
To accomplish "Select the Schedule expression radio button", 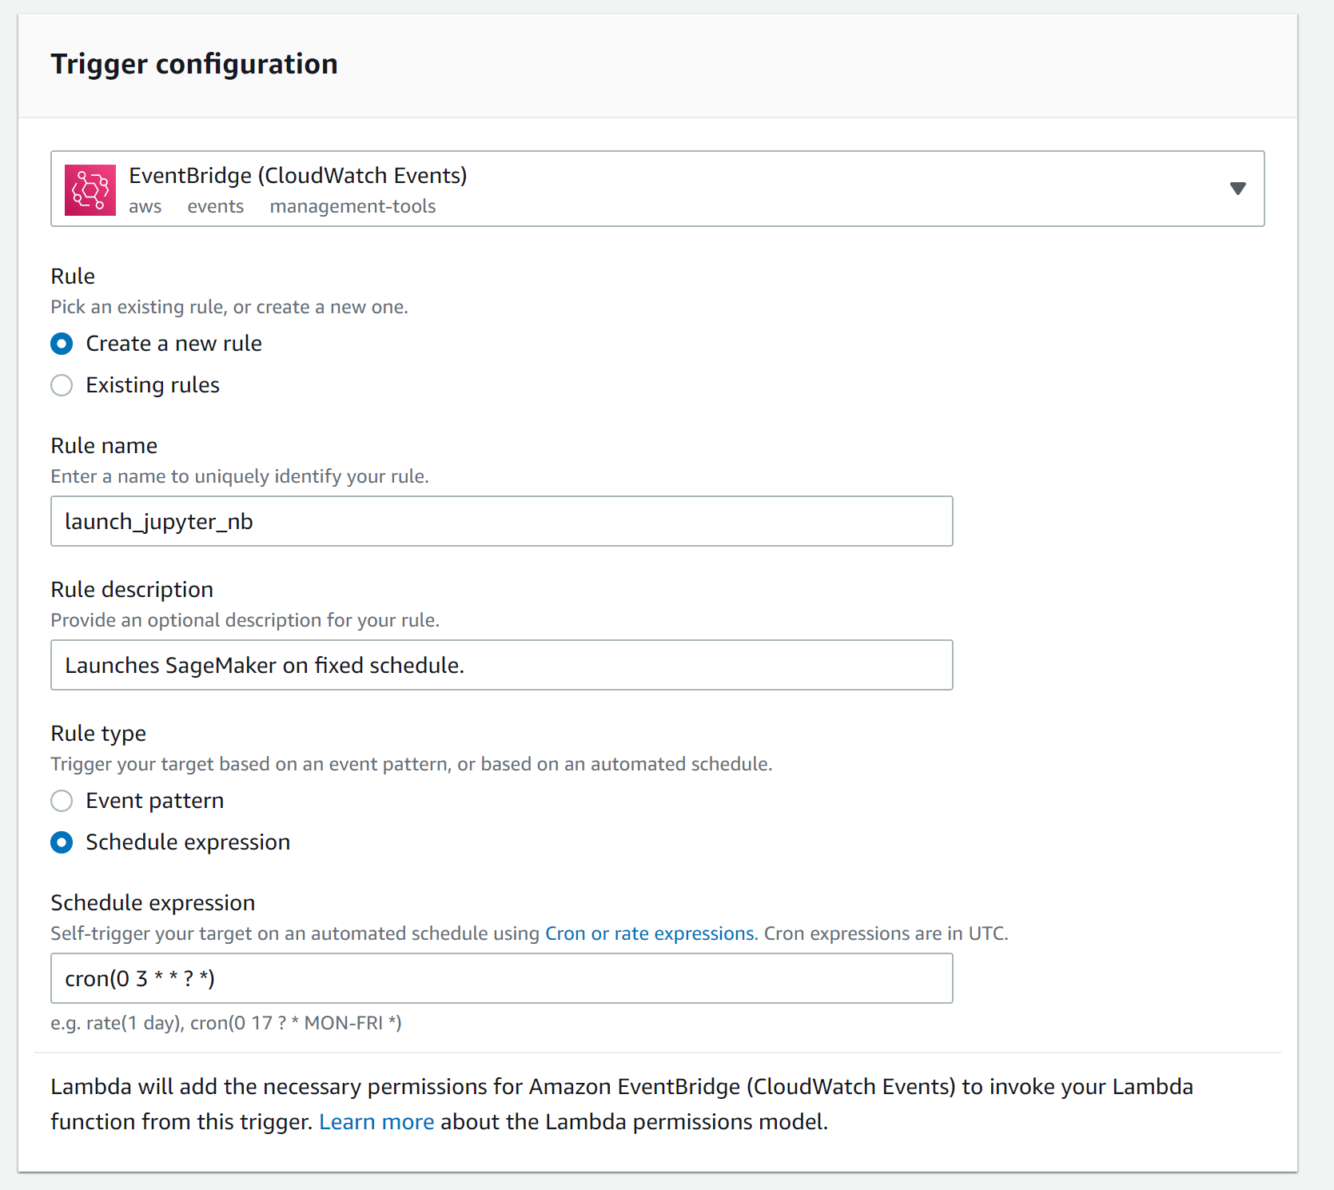I will pyautogui.click(x=62, y=842).
